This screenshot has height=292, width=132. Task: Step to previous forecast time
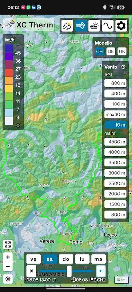click(31, 271)
